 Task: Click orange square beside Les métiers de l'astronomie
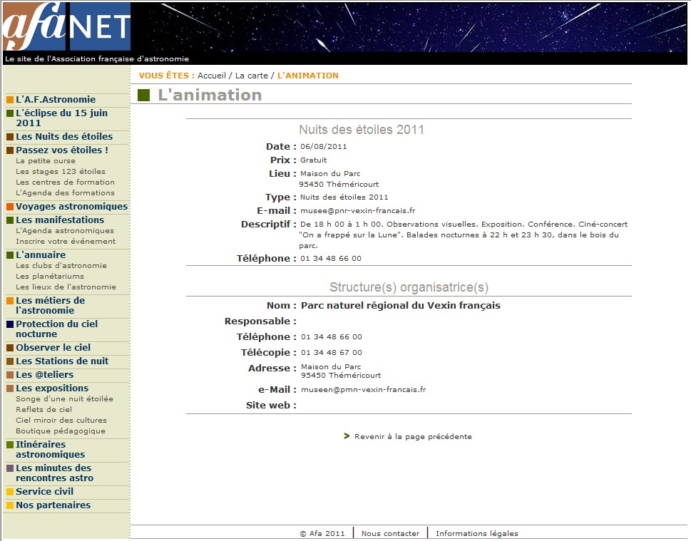[10, 301]
